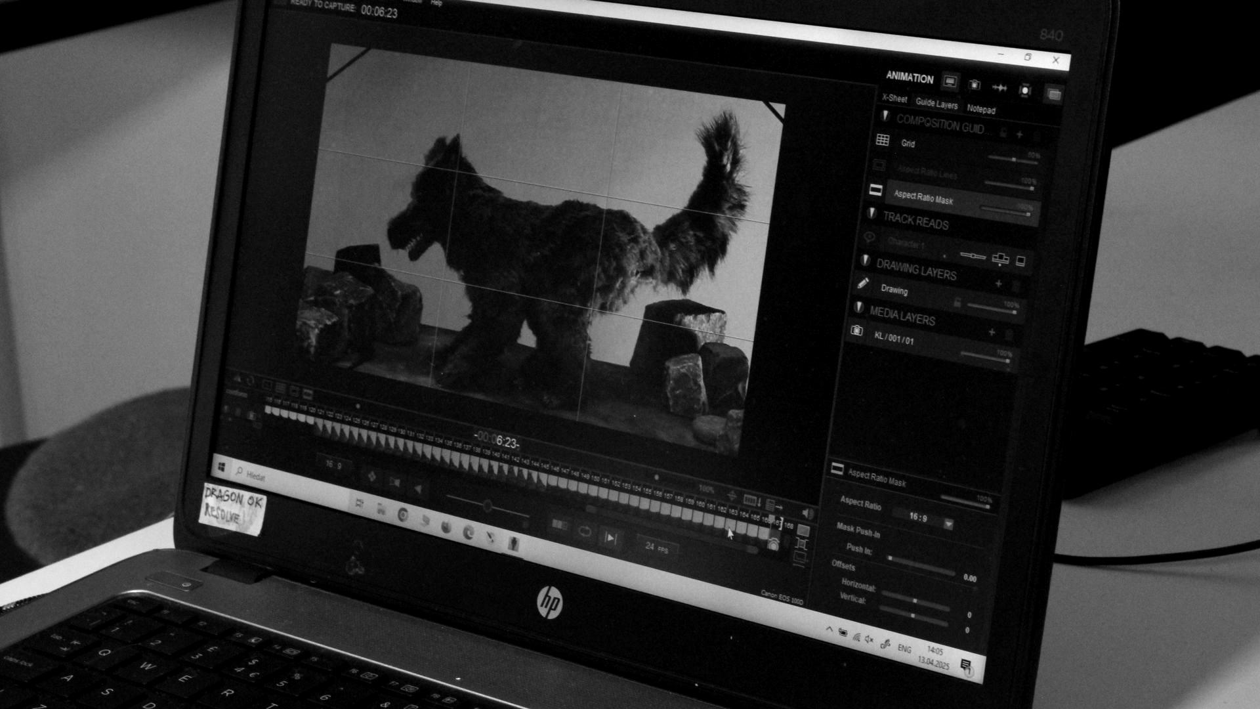Click the Grid guide layer icon

click(x=883, y=140)
